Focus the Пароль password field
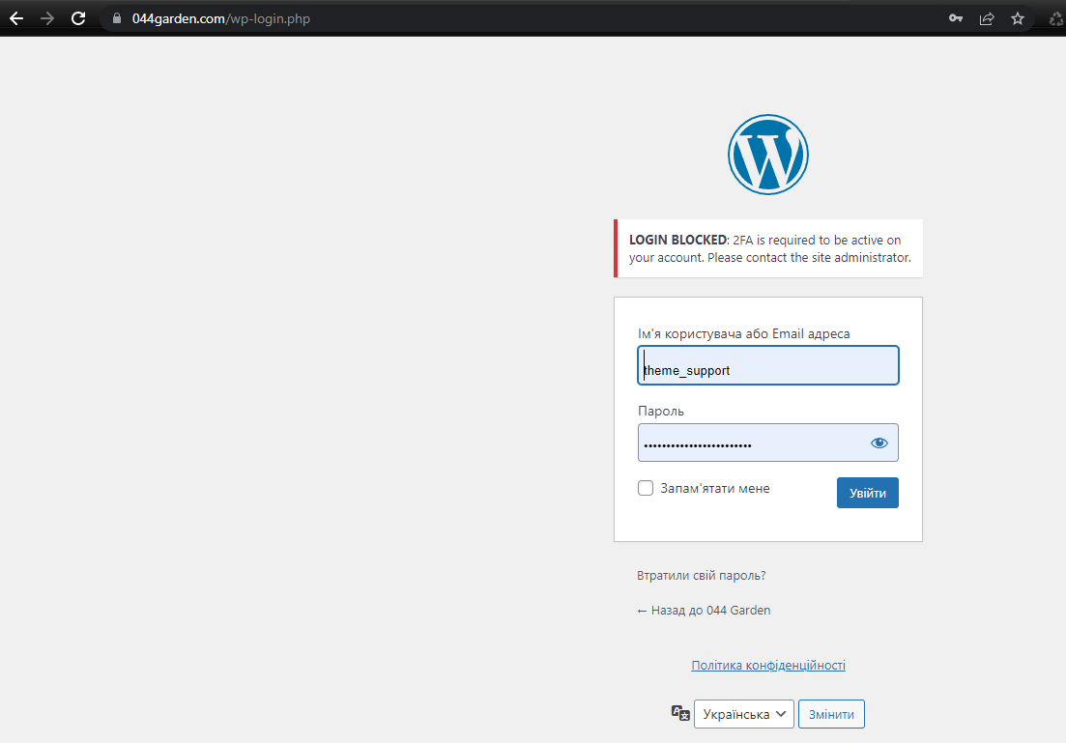 coord(768,443)
